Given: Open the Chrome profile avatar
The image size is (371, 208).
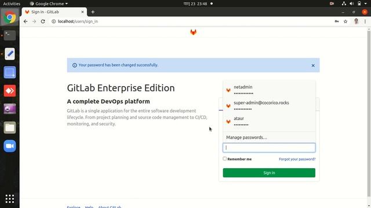Looking at the screenshot, I should (x=357, y=21).
